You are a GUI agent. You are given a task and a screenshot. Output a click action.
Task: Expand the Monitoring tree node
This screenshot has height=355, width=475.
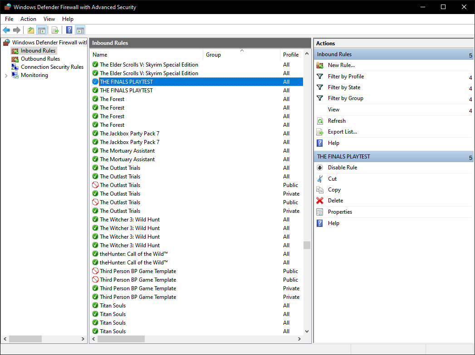coord(6,76)
